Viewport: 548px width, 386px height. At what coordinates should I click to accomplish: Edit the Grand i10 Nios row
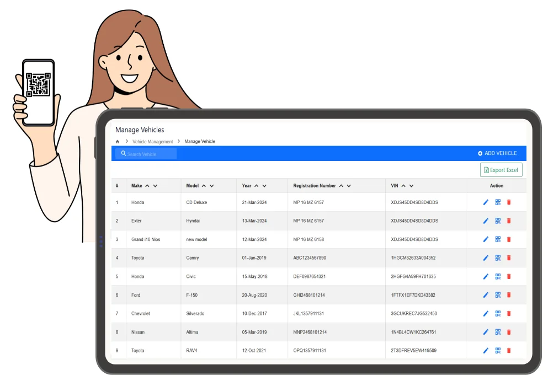[x=486, y=239]
